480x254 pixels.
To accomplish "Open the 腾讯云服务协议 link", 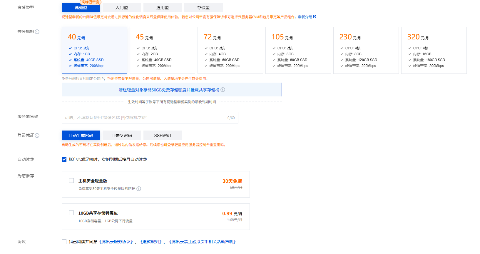I will (116, 242).
